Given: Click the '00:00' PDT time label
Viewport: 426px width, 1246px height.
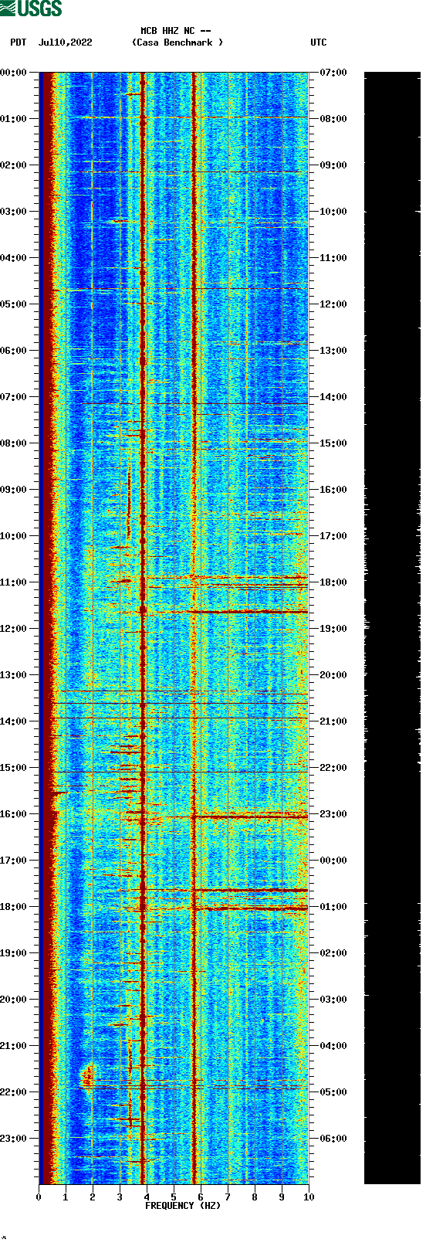Looking at the screenshot, I should click(x=14, y=73).
